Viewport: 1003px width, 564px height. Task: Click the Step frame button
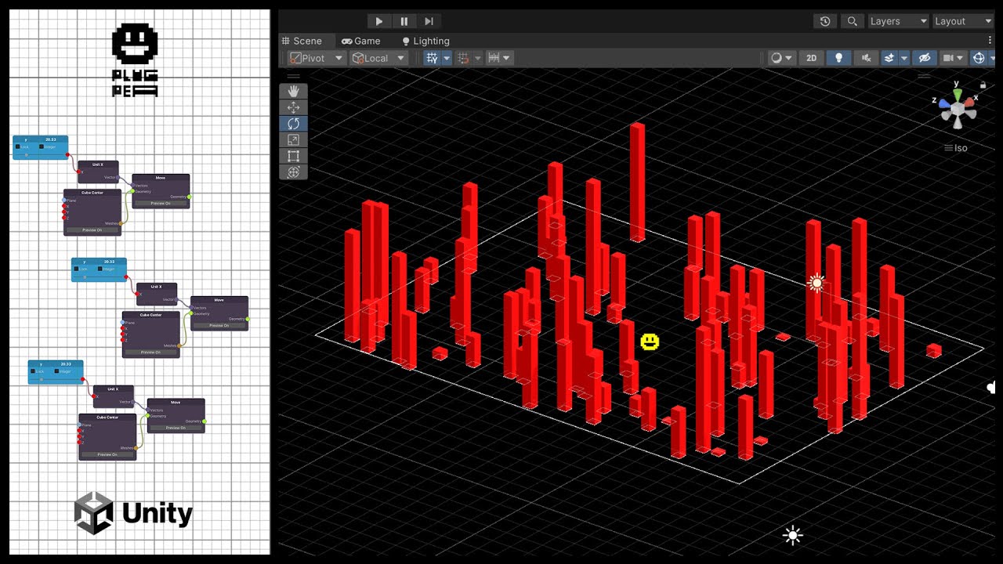[429, 21]
